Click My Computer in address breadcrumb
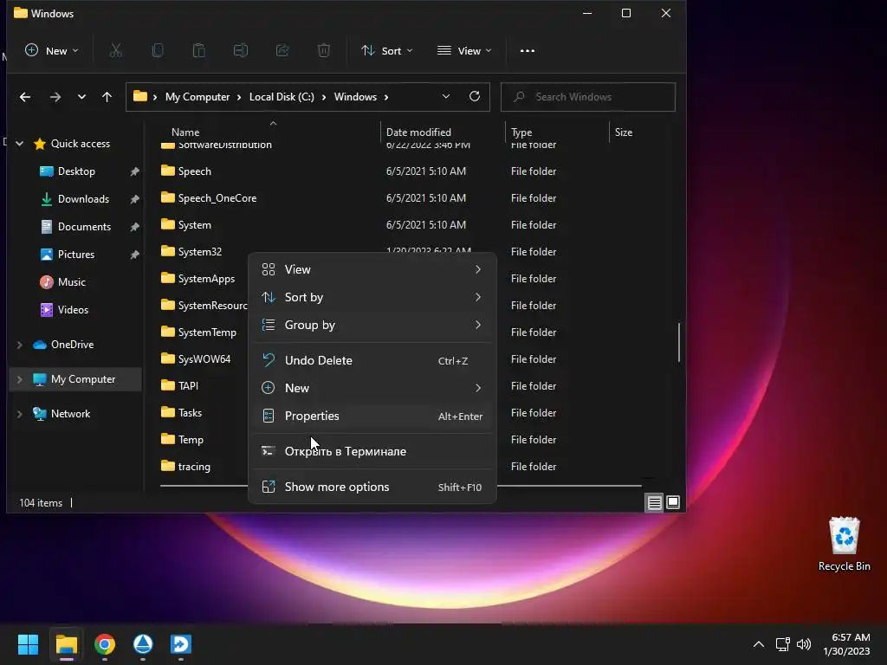The height and width of the screenshot is (665, 887). click(x=197, y=97)
